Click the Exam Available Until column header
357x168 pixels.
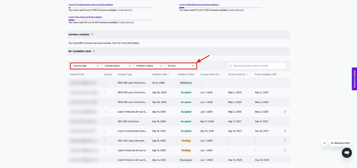[266, 74]
